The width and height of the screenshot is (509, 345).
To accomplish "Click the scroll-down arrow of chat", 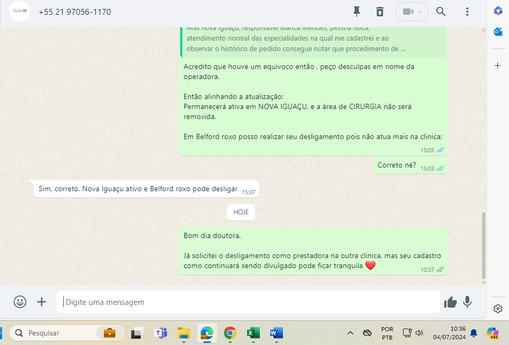I will pyautogui.click(x=483, y=283).
